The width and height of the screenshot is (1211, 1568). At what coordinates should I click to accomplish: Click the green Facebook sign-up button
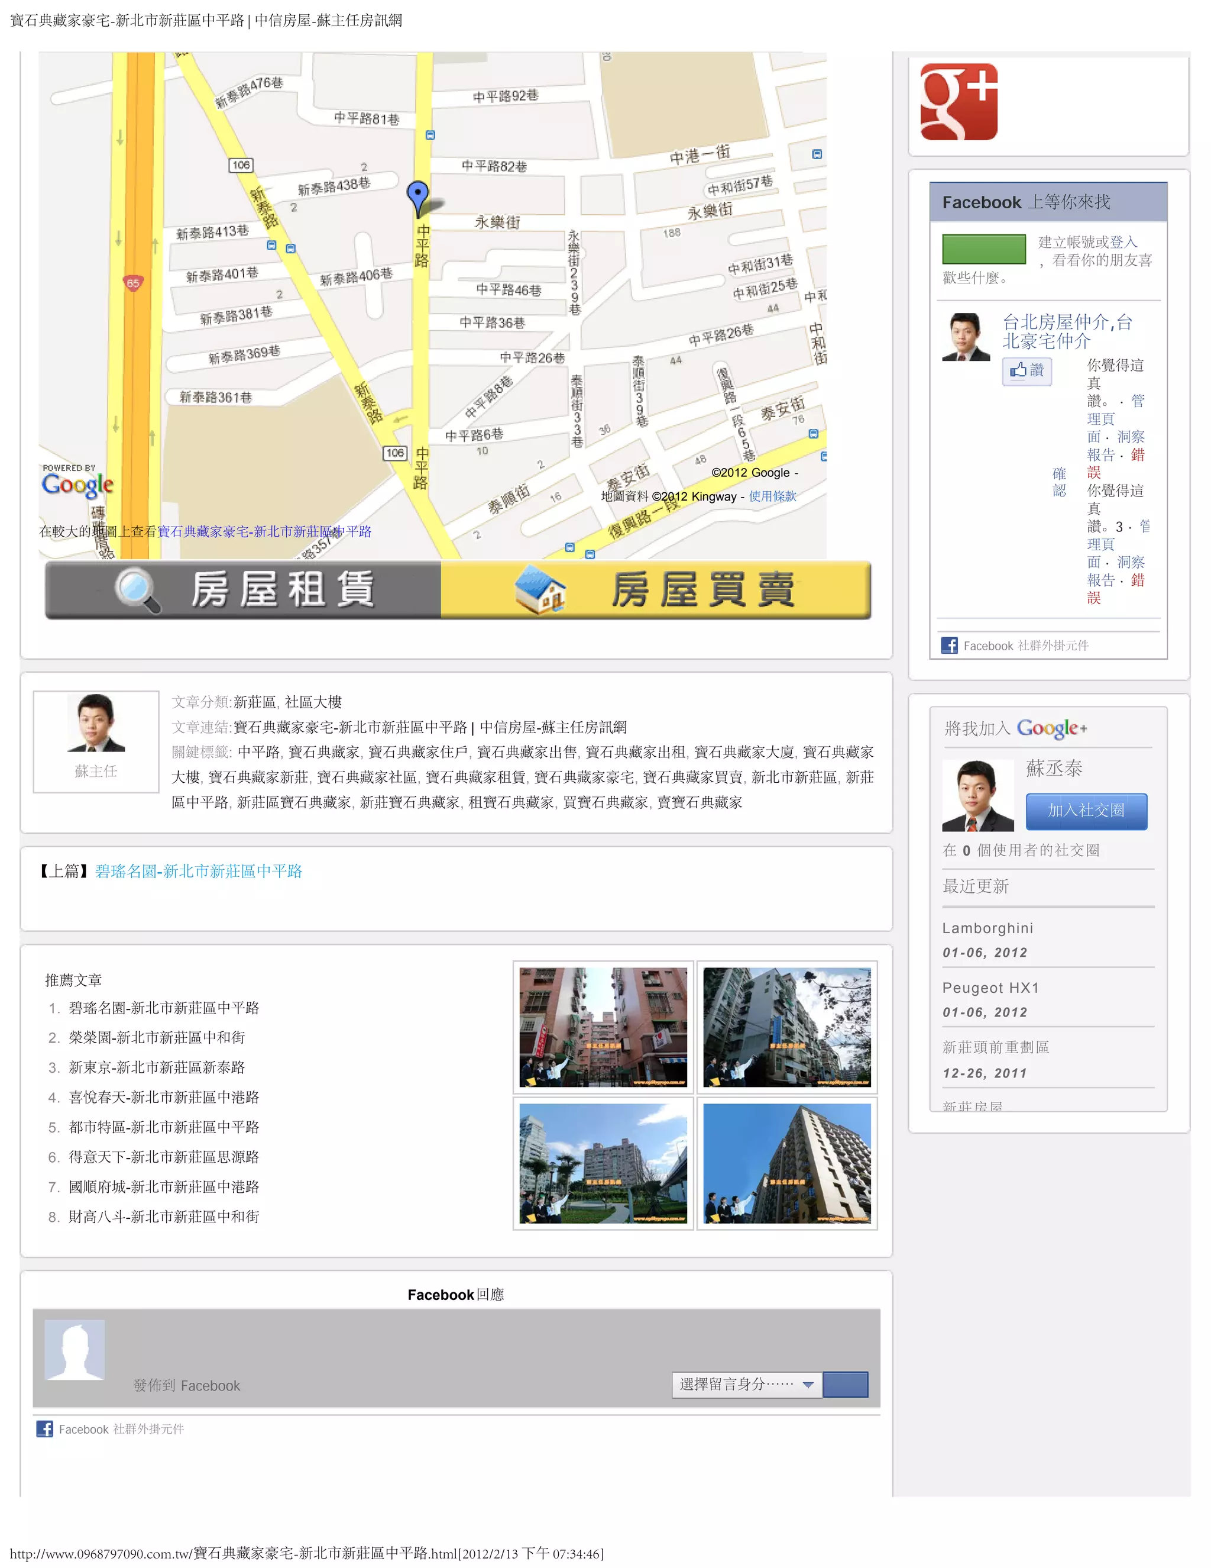[x=983, y=250]
